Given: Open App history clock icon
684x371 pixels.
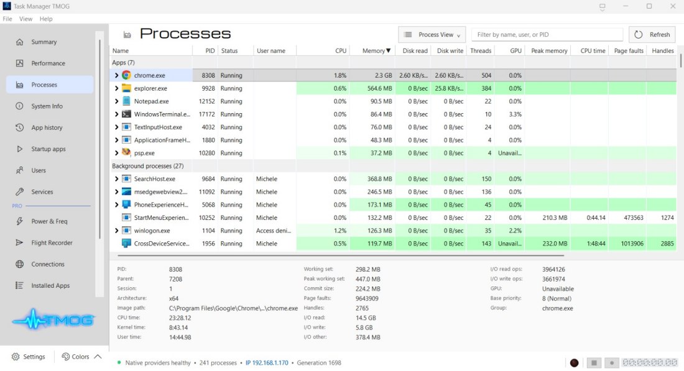Looking at the screenshot, I should click(19, 127).
